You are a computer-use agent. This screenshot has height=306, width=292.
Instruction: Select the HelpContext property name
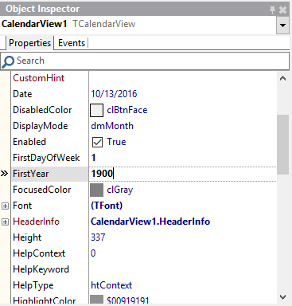pos(39,253)
